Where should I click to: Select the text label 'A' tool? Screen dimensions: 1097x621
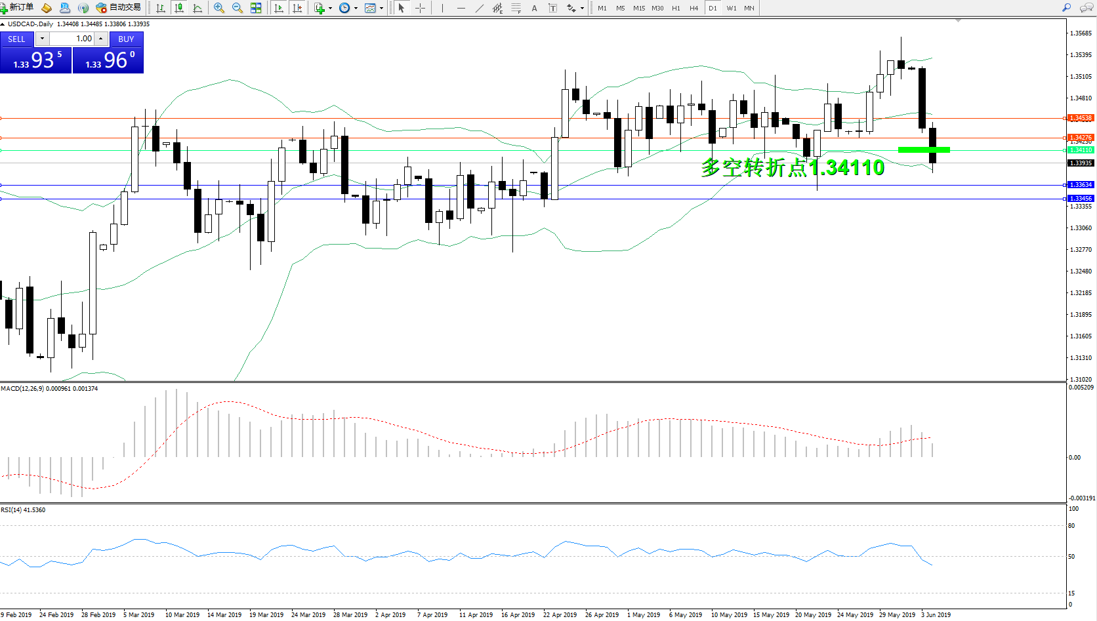pos(534,8)
